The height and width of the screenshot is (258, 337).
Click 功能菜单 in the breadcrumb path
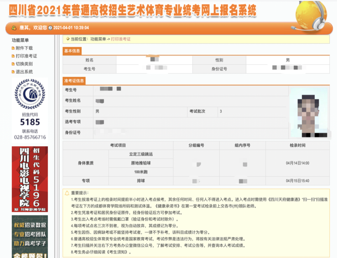(x=98, y=39)
